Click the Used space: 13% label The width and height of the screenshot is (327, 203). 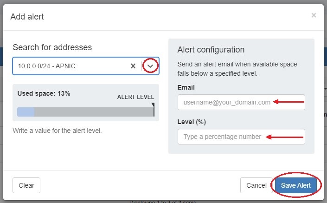tap(44, 93)
